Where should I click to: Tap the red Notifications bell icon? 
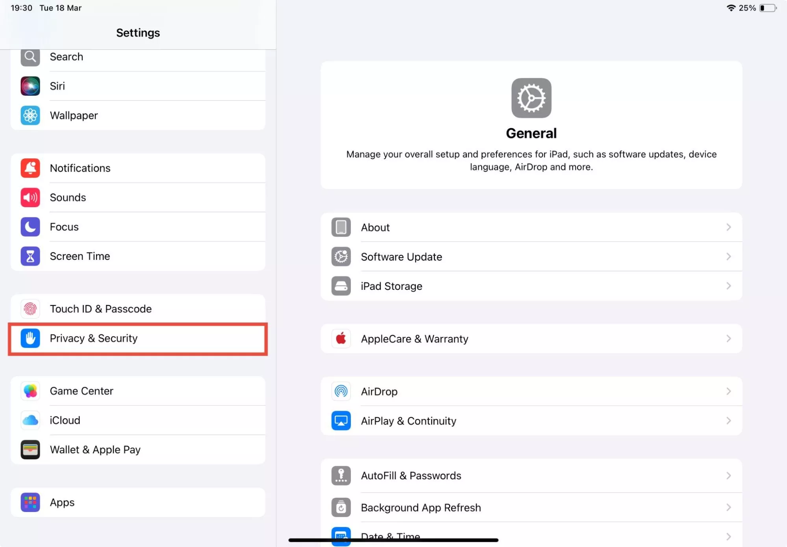coord(30,168)
